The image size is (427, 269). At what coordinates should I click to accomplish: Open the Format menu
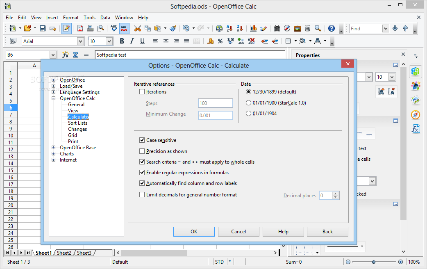pos(71,18)
